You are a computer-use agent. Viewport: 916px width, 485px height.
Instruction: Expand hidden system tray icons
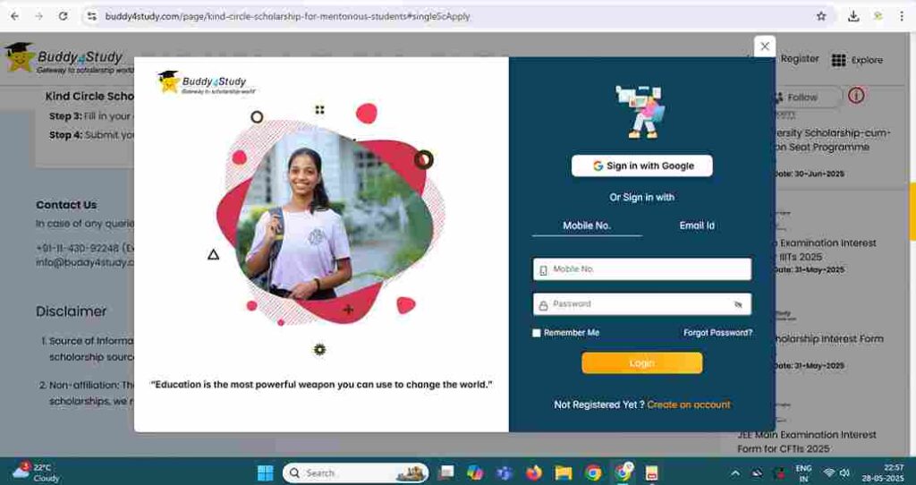[735, 472]
